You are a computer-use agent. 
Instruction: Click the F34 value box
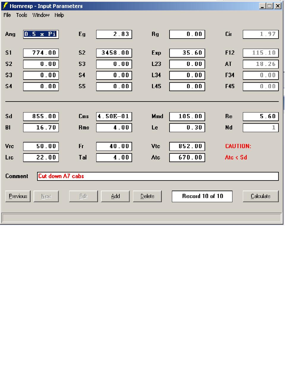point(261,75)
